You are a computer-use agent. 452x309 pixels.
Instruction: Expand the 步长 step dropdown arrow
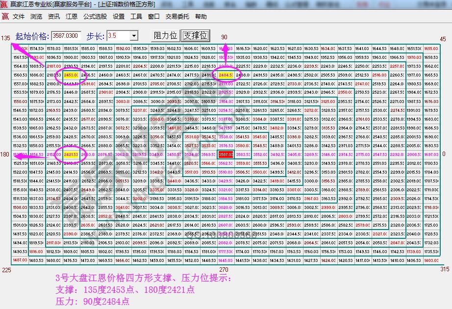click(x=134, y=36)
